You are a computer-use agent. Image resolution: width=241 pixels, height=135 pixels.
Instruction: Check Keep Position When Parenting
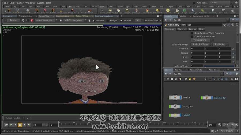(192, 33)
